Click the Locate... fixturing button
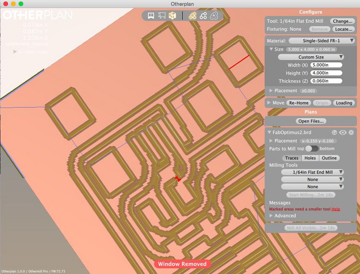 344,29
